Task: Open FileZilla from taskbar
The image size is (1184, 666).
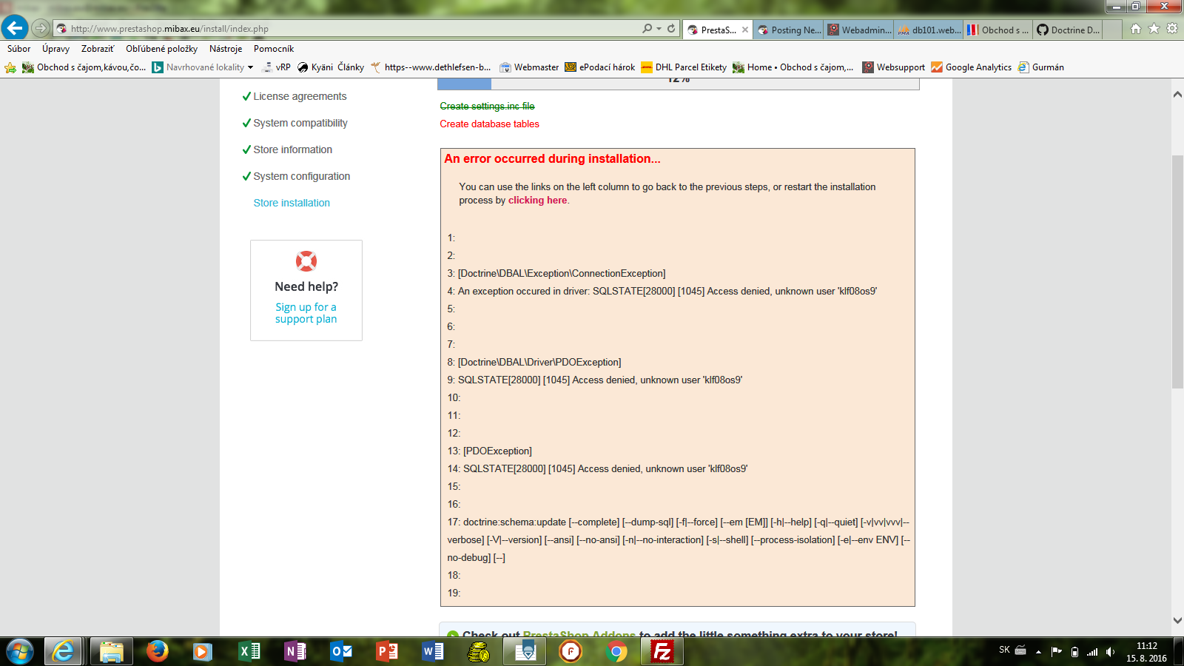Action: (x=662, y=651)
